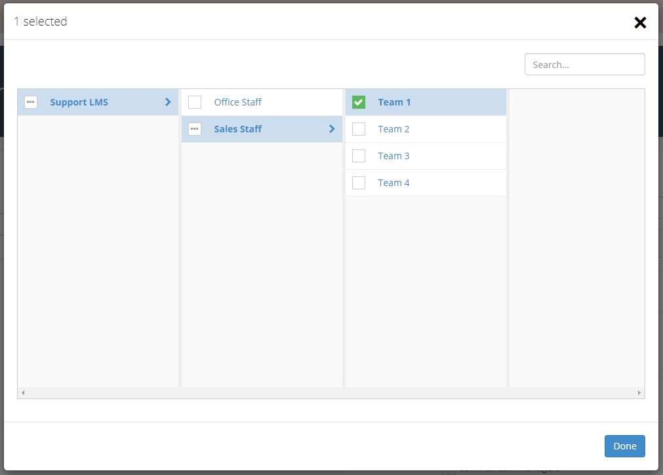Click the Search input field
Screen dimensions: 663x475
584,64
